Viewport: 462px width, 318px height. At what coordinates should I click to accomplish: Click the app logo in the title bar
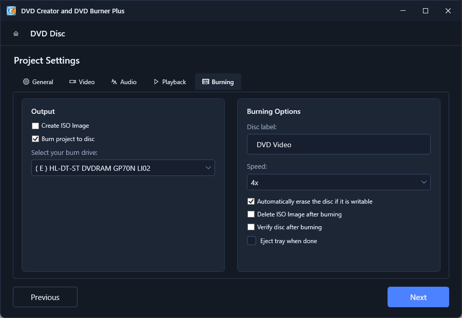pos(11,11)
